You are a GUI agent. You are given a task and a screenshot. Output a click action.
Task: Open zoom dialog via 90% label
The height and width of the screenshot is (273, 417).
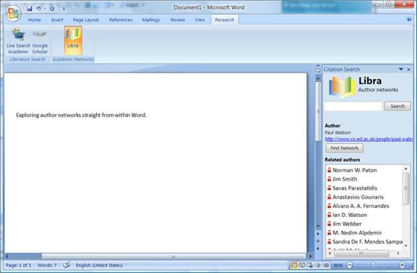[x=338, y=265]
